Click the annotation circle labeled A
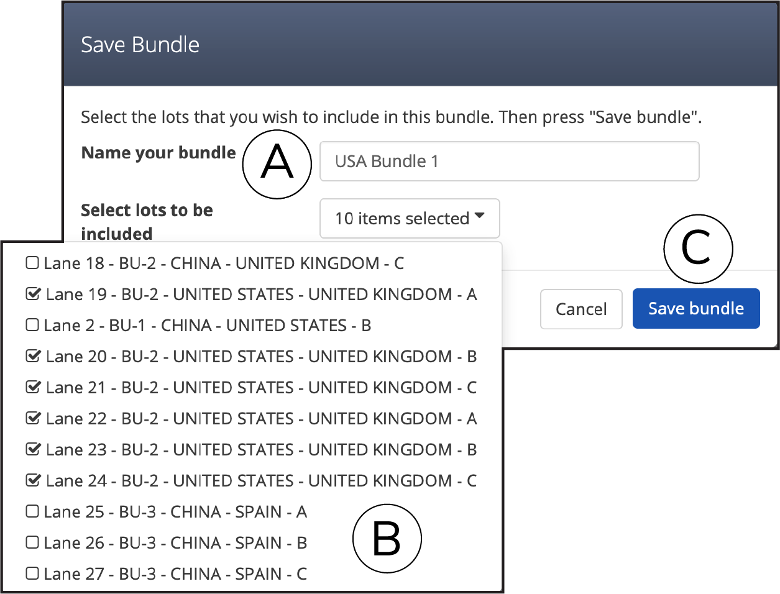The width and height of the screenshot is (780, 594). pyautogui.click(x=277, y=164)
